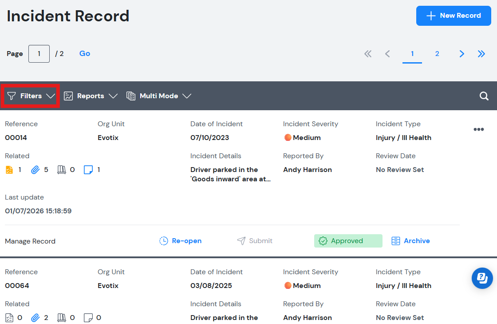This screenshot has width=497, height=324.
Task: Click documents library icon for record 00014
Action: click(62, 170)
